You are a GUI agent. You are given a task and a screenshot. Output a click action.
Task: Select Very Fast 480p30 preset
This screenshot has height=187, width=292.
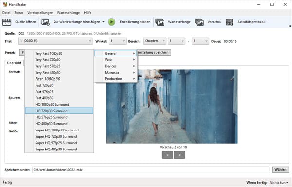[x=59, y=73]
